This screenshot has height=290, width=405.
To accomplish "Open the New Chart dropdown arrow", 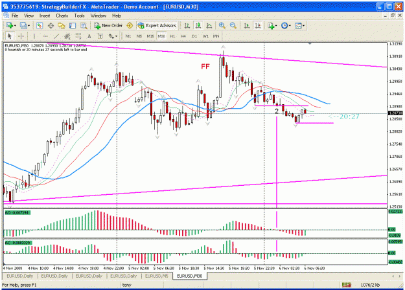I will coord(16,25).
